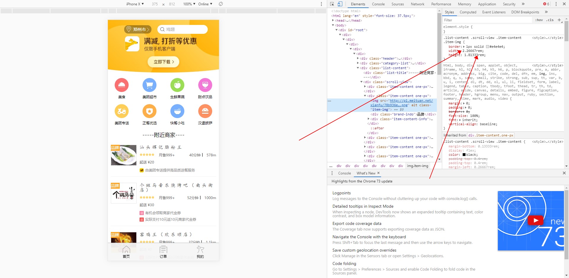Tap the 正餐优选 category icon

click(x=149, y=111)
